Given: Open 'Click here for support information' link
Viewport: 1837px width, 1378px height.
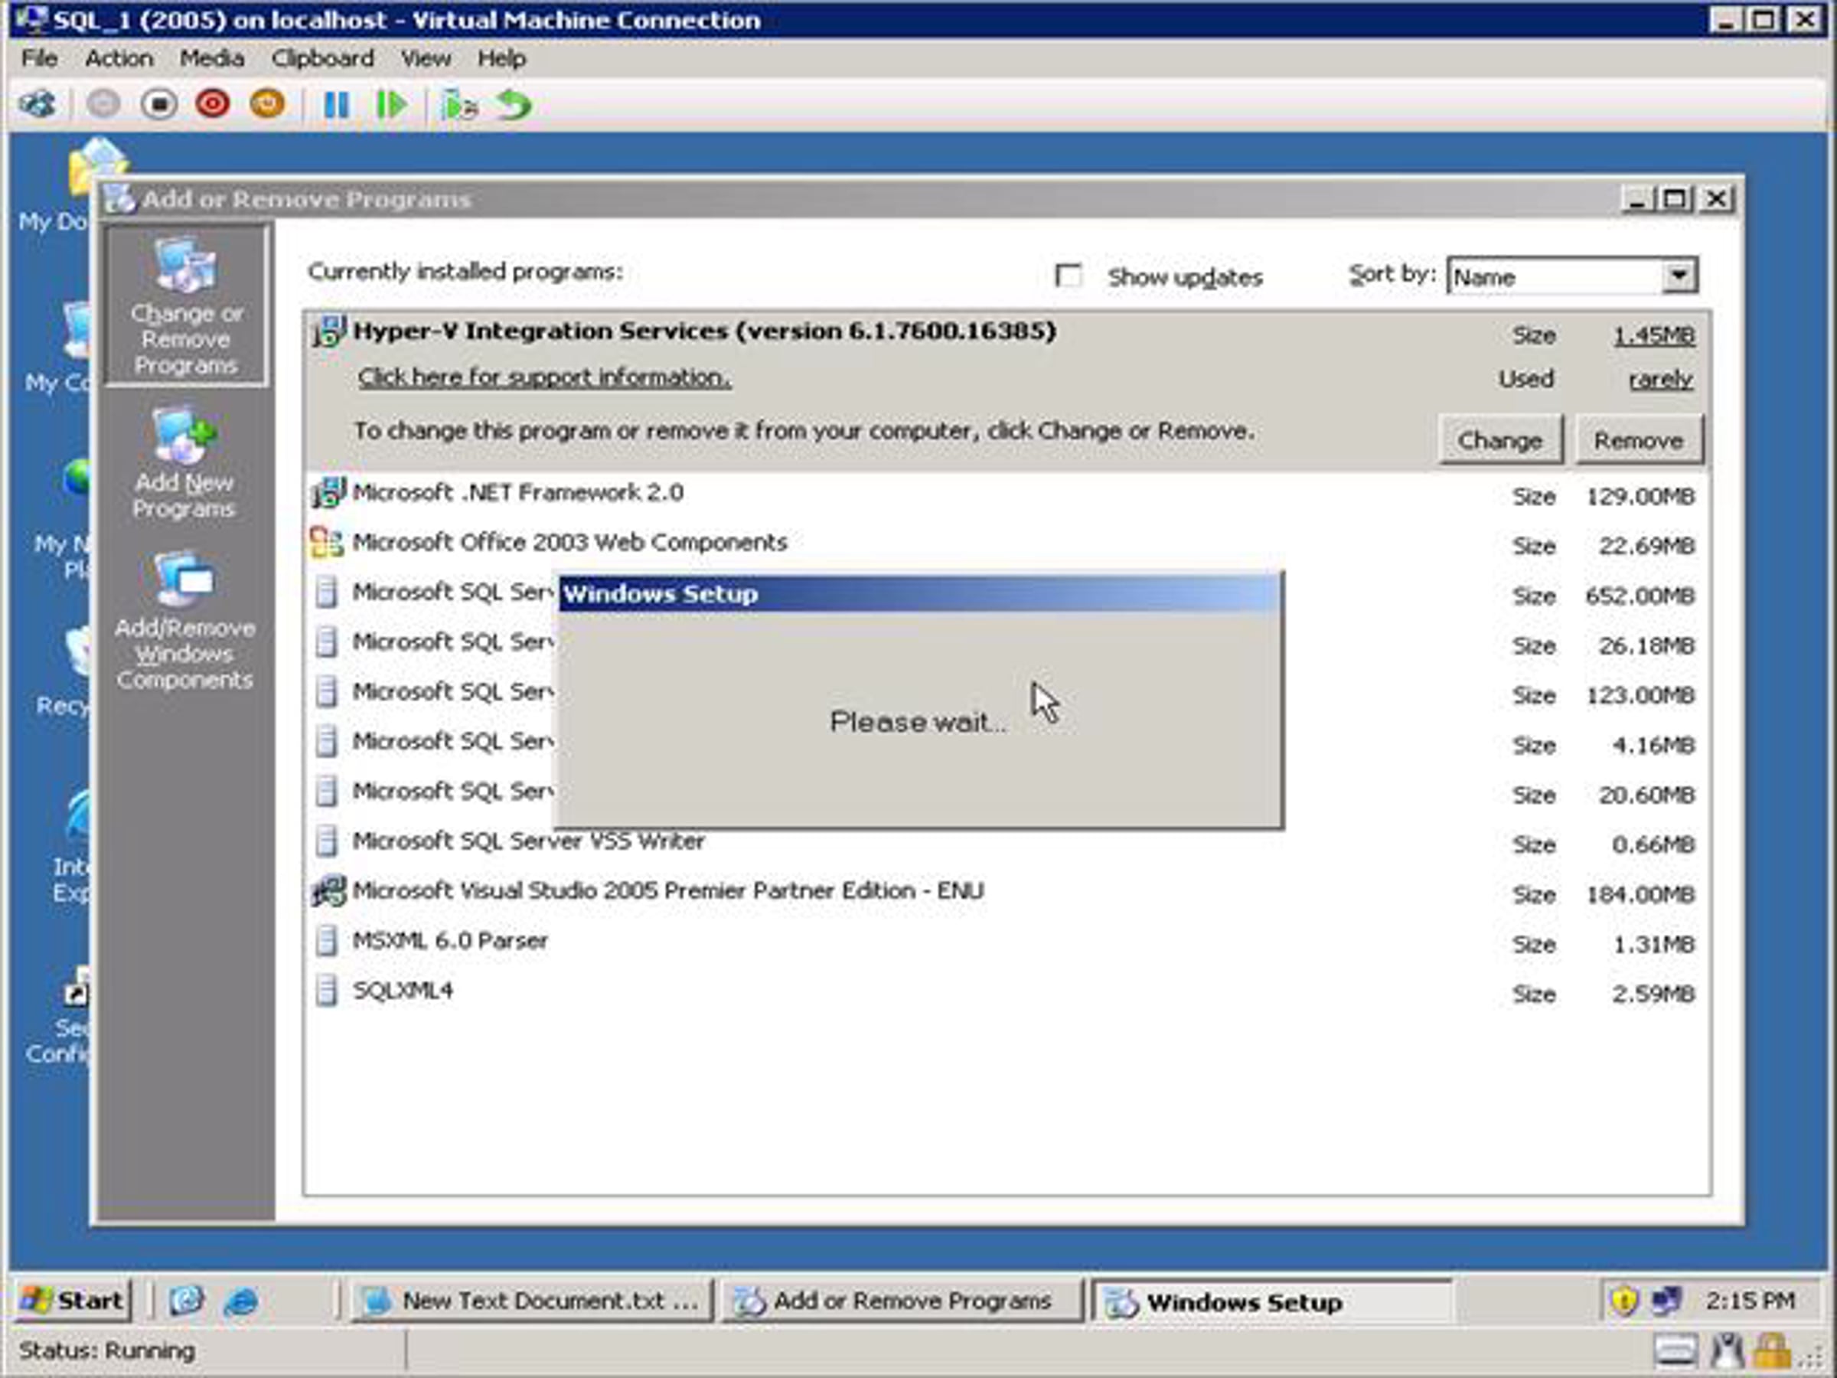Looking at the screenshot, I should coord(545,377).
